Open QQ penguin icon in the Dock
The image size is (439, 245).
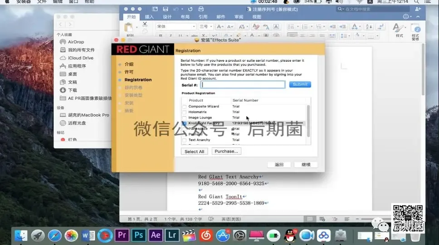pos(290,235)
